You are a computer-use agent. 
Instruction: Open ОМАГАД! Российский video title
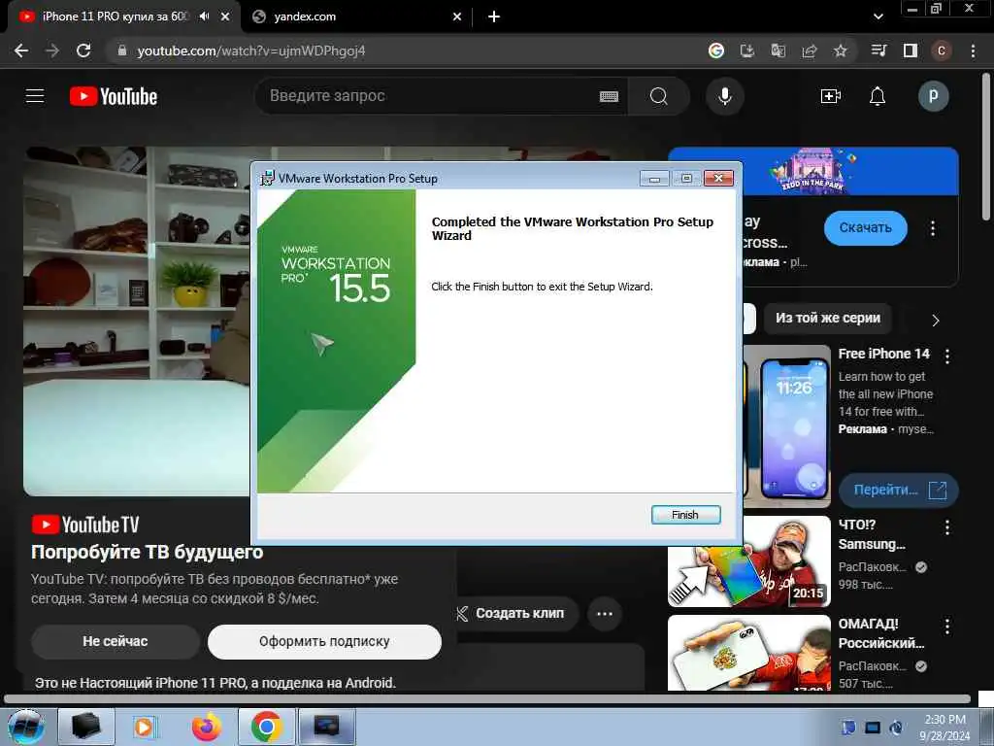(880, 633)
